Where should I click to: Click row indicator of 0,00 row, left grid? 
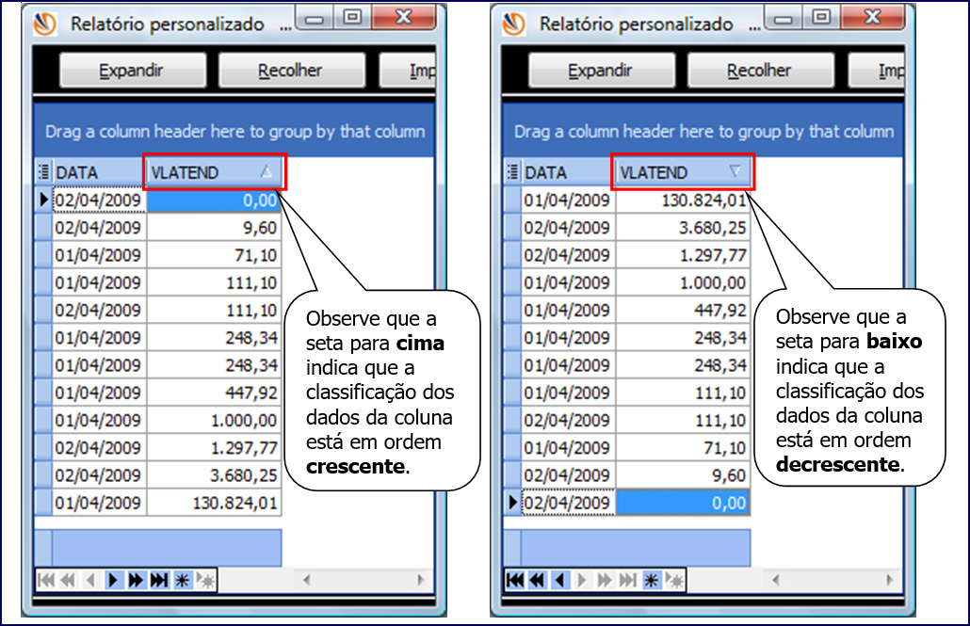pos(43,201)
